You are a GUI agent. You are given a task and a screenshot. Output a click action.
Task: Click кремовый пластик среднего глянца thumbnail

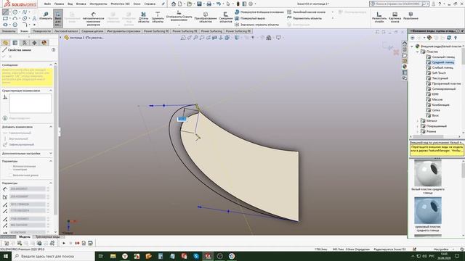428,210
